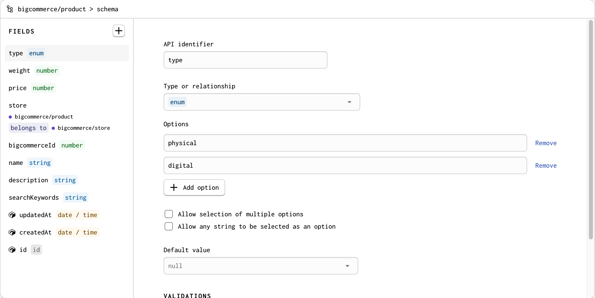Click the digital option input
Image resolution: width=595 pixels, height=298 pixels.
pos(345,165)
